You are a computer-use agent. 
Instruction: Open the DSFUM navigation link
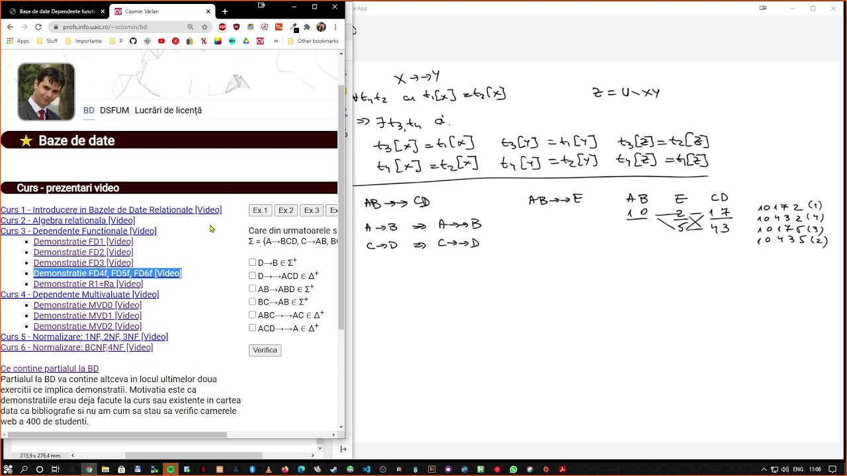click(x=114, y=110)
